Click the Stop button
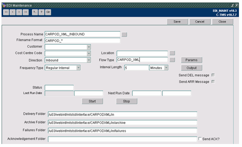 tap(127, 102)
